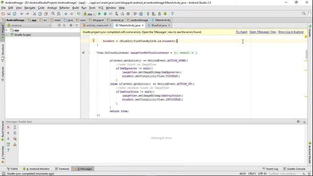
Task: Open the Analyze menu
Action: click(52, 8)
